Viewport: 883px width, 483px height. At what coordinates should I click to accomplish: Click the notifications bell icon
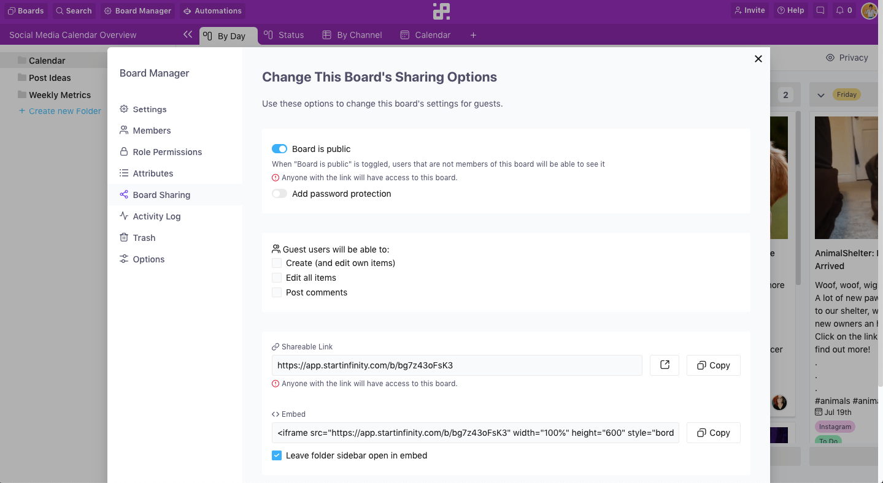844,10
